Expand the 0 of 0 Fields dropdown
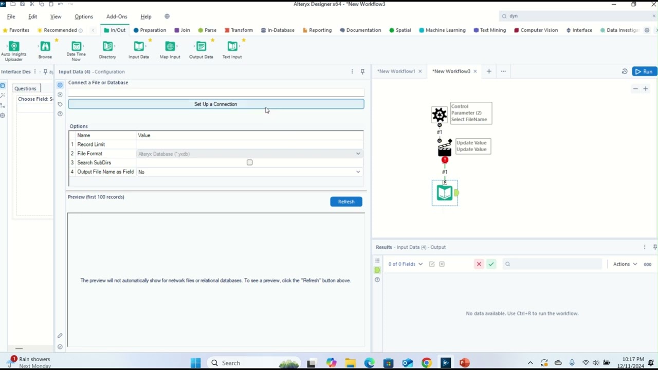This screenshot has width=658, height=370. [x=406, y=264]
